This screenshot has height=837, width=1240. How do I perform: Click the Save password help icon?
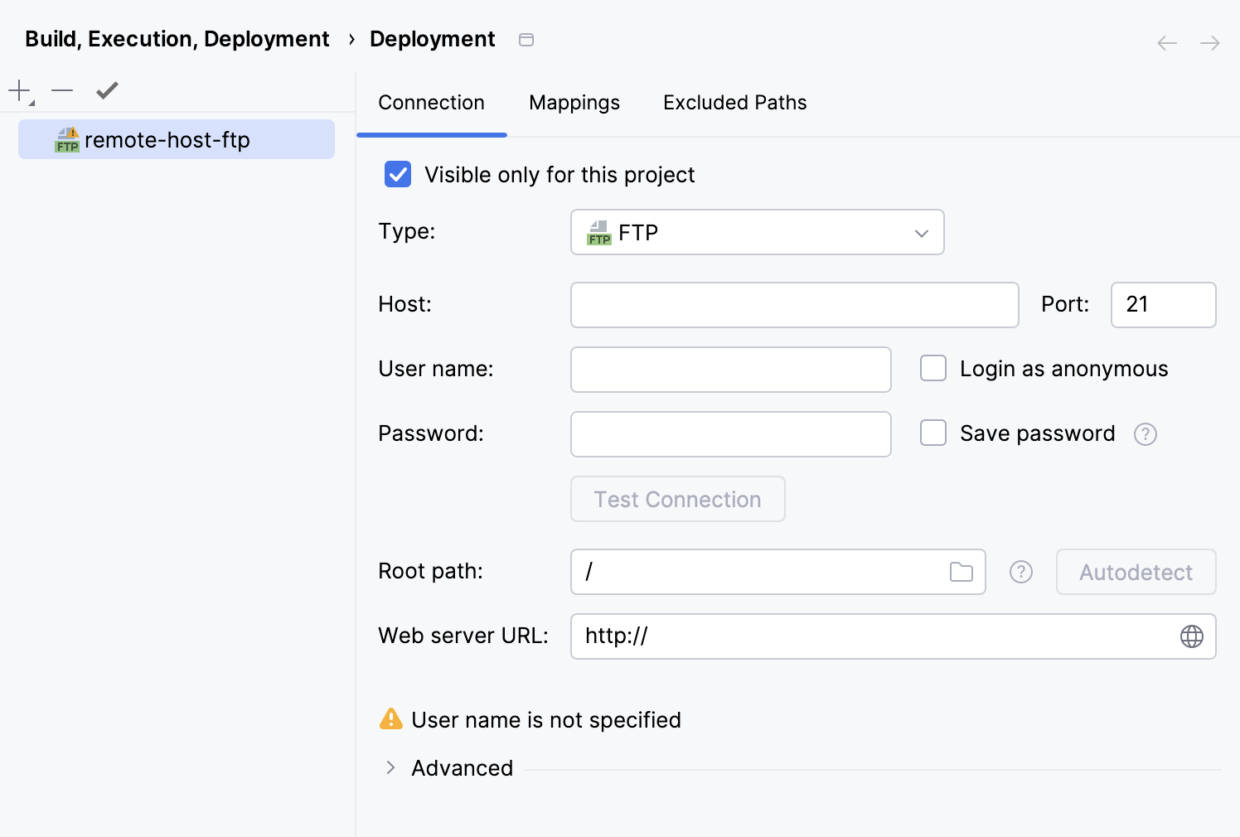pos(1146,433)
